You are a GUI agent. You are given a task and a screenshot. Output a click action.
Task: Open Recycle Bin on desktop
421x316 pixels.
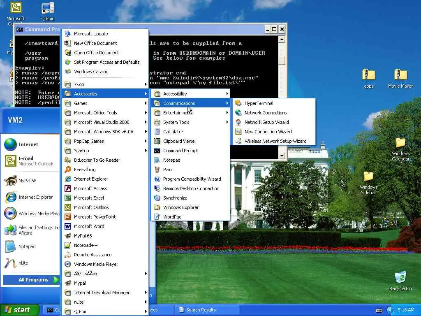(400, 281)
